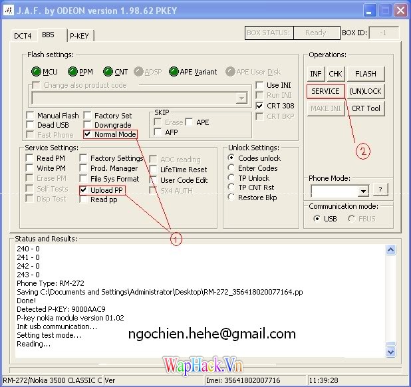Open the Phone Mode dropdown
Image resolution: width=411 pixels, height=387 pixels.
click(x=363, y=191)
